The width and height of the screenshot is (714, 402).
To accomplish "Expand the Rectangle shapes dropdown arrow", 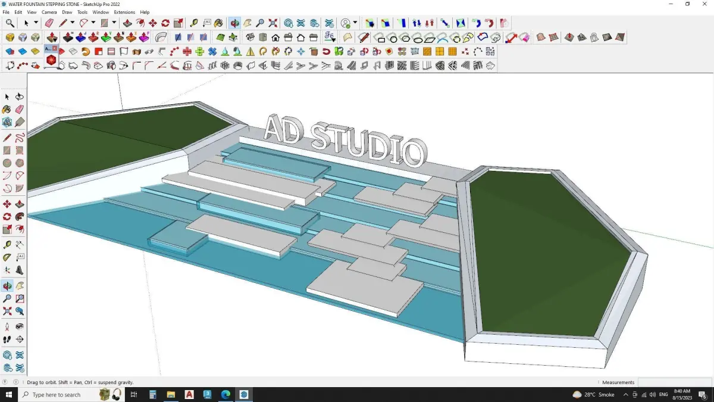I will point(114,23).
